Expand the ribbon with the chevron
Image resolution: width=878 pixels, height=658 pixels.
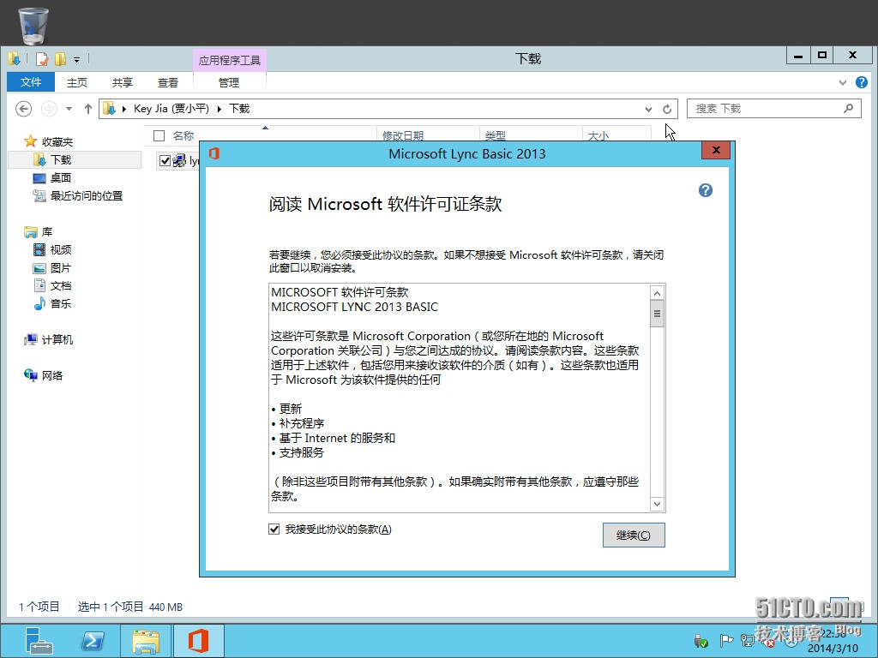[842, 83]
